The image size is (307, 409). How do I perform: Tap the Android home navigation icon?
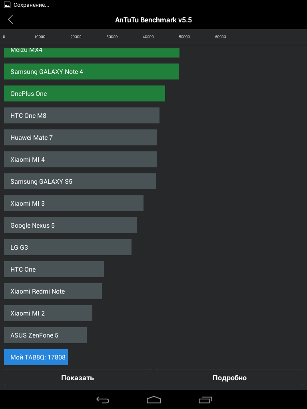tap(154, 399)
